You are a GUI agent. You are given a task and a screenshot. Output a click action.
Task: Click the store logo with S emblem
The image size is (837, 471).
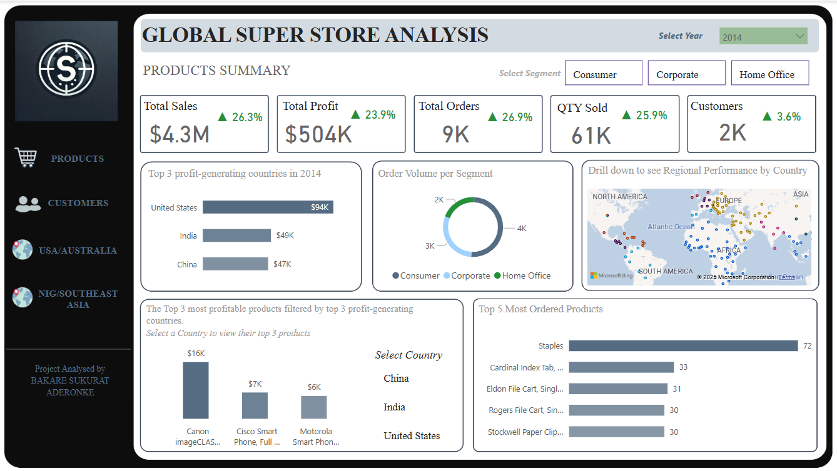[x=66, y=71]
